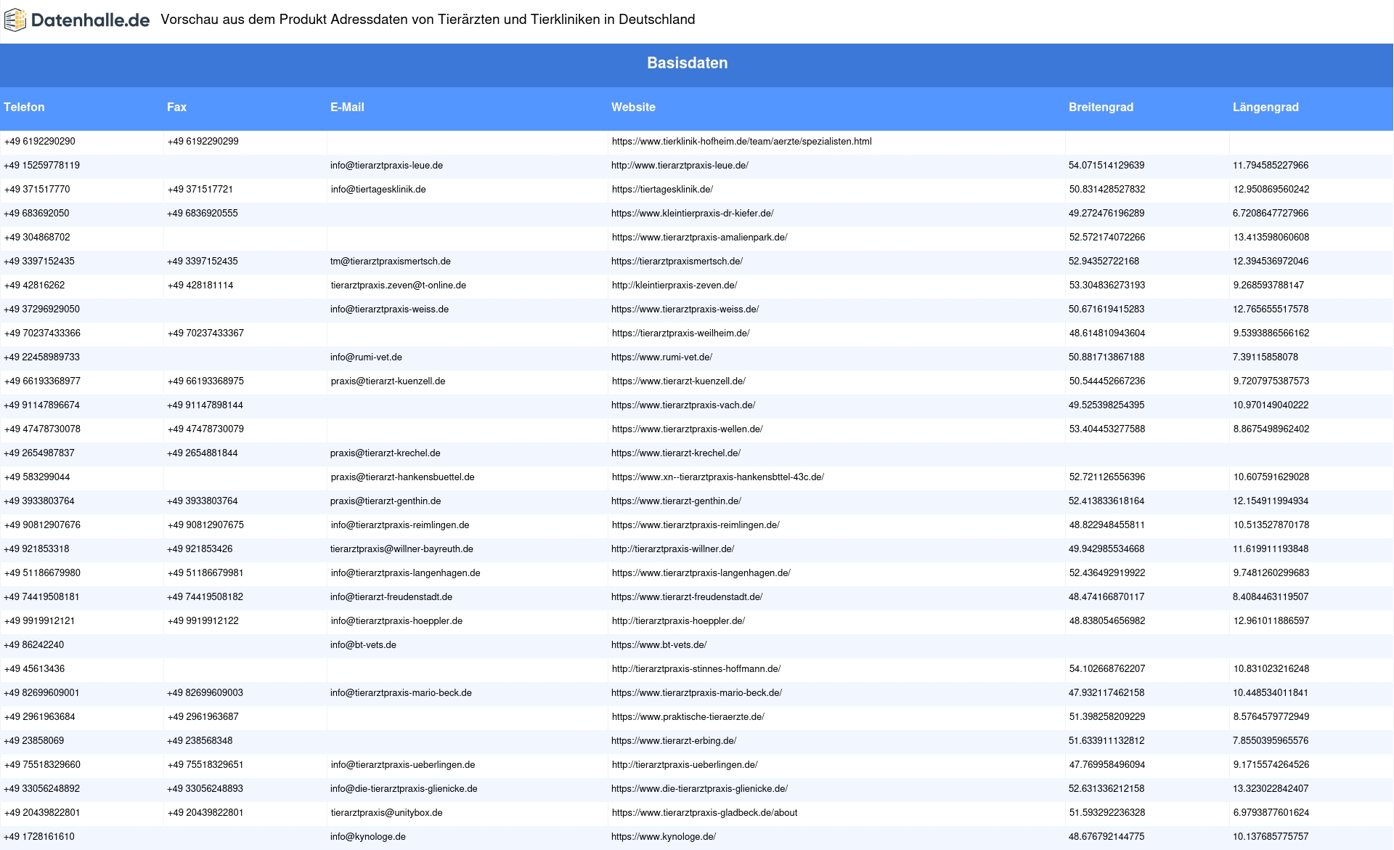
Task: Click the E-Mail column header
Action: tap(347, 107)
